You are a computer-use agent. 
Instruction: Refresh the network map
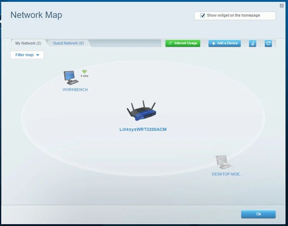(x=268, y=43)
